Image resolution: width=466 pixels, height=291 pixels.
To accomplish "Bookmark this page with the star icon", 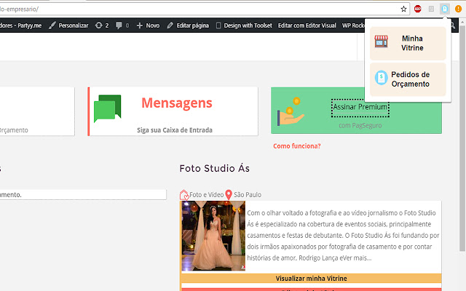I will pos(403,9).
